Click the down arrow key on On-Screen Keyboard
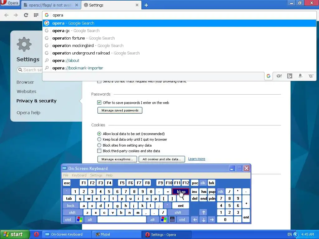The height and width of the screenshot is (239, 319). coord(203,219)
